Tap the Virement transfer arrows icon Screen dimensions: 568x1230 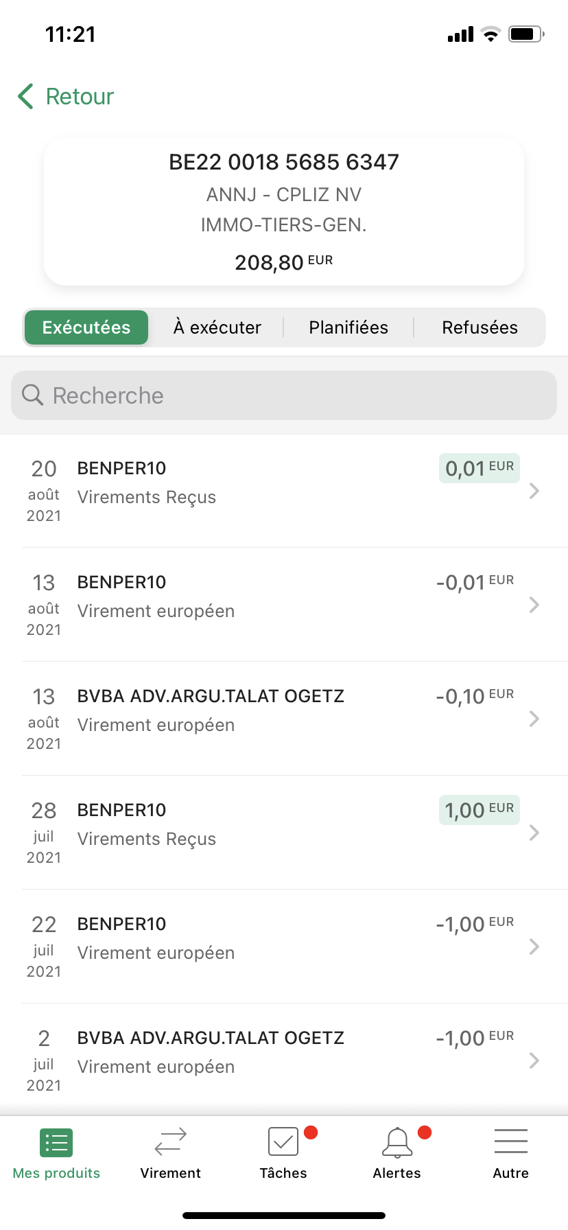point(170,1143)
